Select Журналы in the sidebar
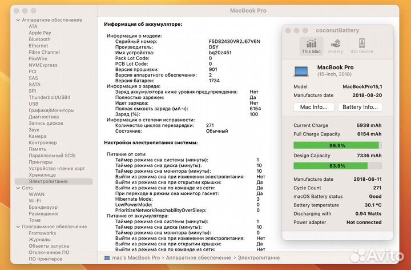411x270 pixels. click(39, 240)
